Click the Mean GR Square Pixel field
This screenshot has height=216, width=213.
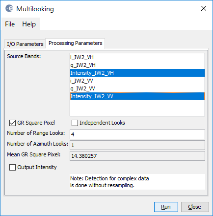tap(137, 156)
